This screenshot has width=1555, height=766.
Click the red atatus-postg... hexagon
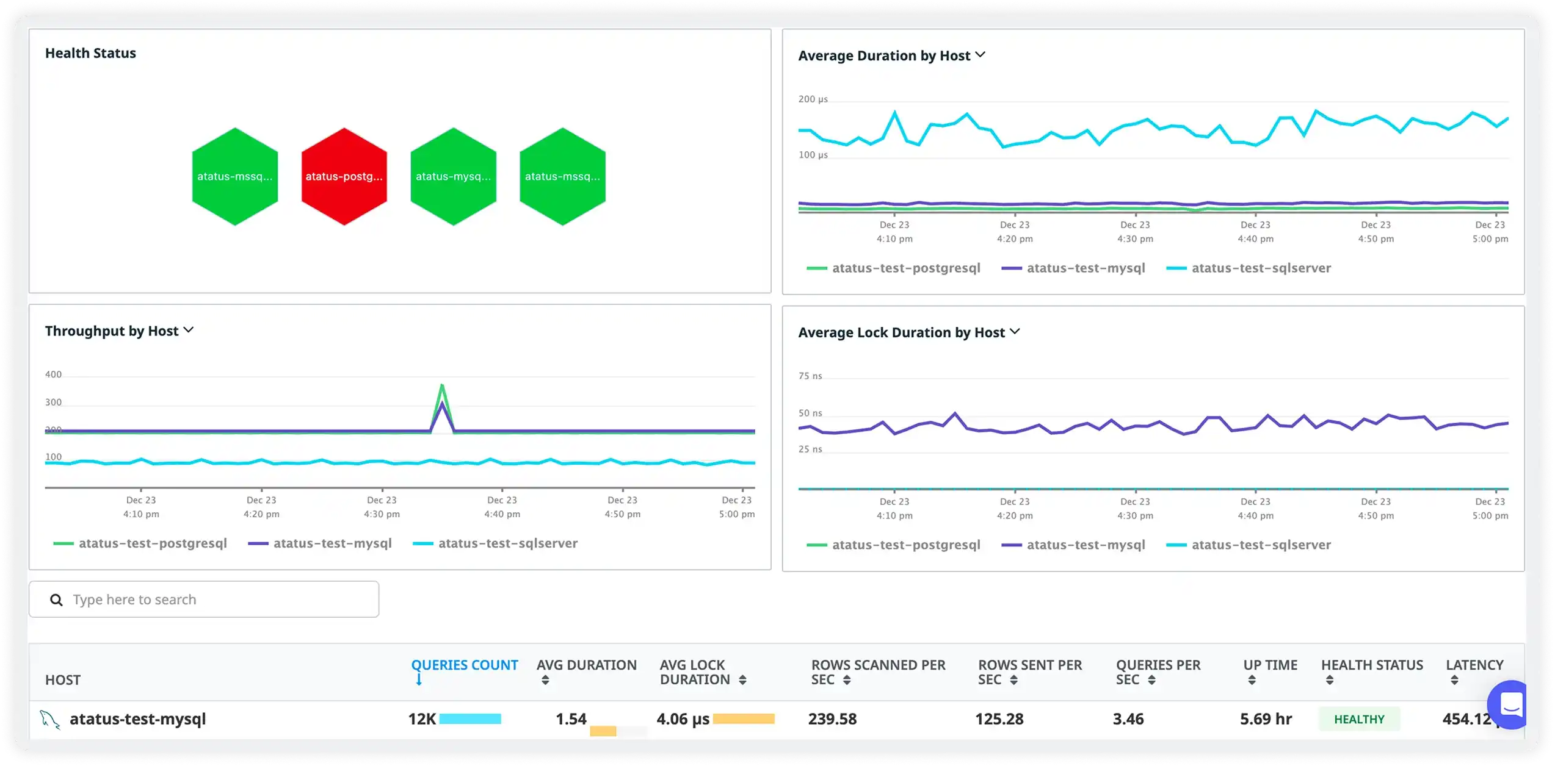pos(344,176)
